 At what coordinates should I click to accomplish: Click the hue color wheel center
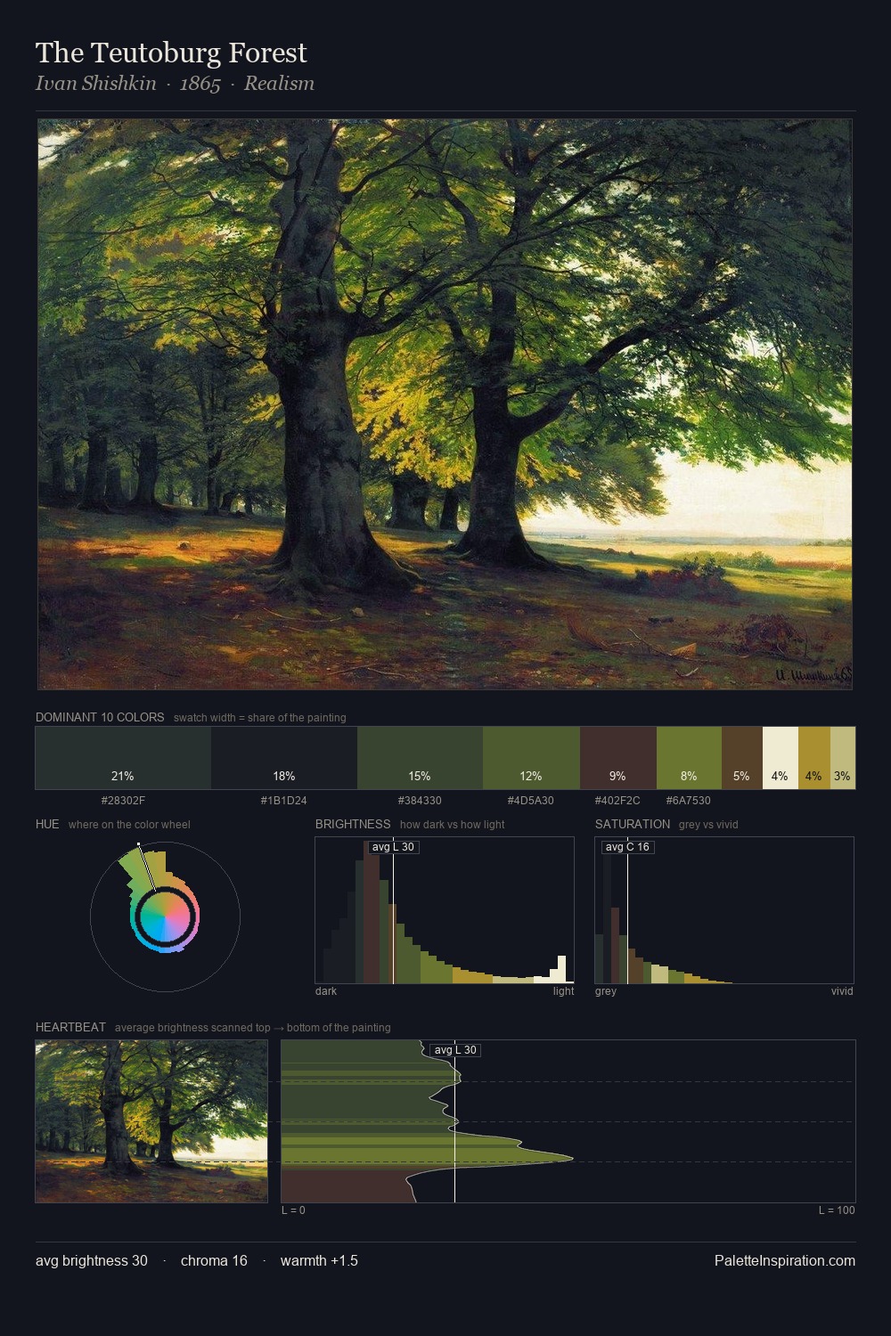coord(165,916)
